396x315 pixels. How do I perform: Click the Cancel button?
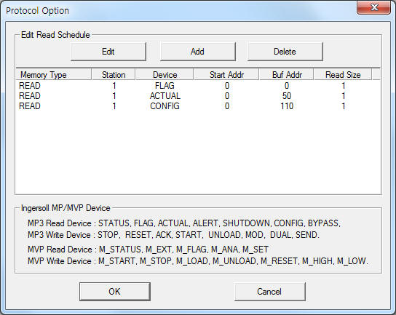[270, 292]
